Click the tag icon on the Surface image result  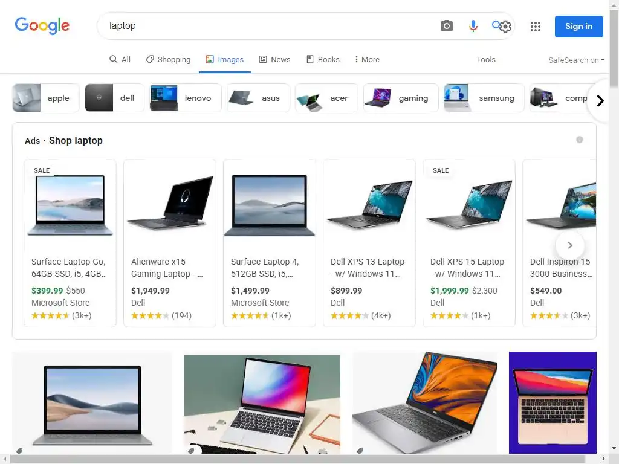click(x=19, y=451)
